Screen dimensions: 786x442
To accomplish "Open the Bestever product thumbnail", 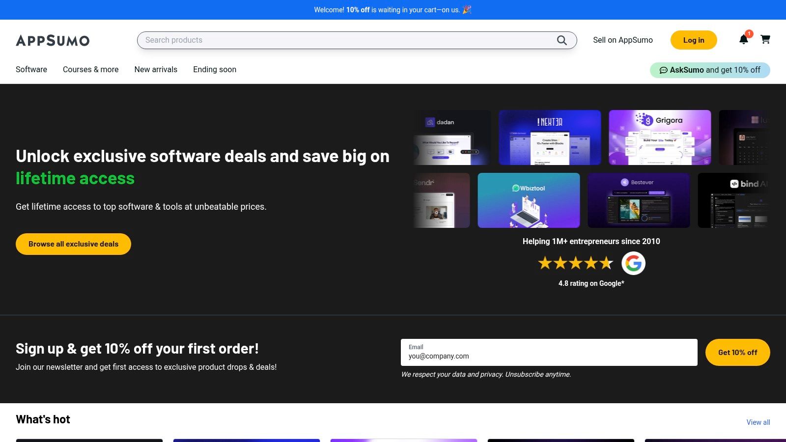I will tap(639, 200).
